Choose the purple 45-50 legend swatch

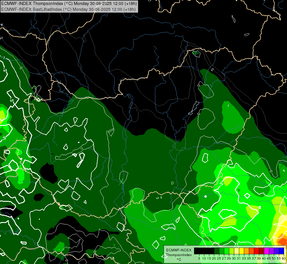click(x=271, y=251)
